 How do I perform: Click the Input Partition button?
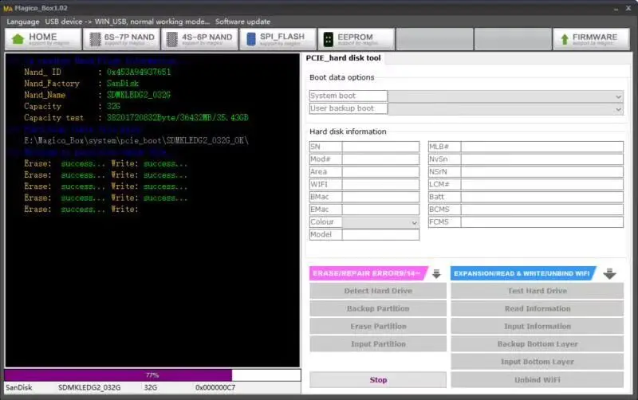coord(378,344)
